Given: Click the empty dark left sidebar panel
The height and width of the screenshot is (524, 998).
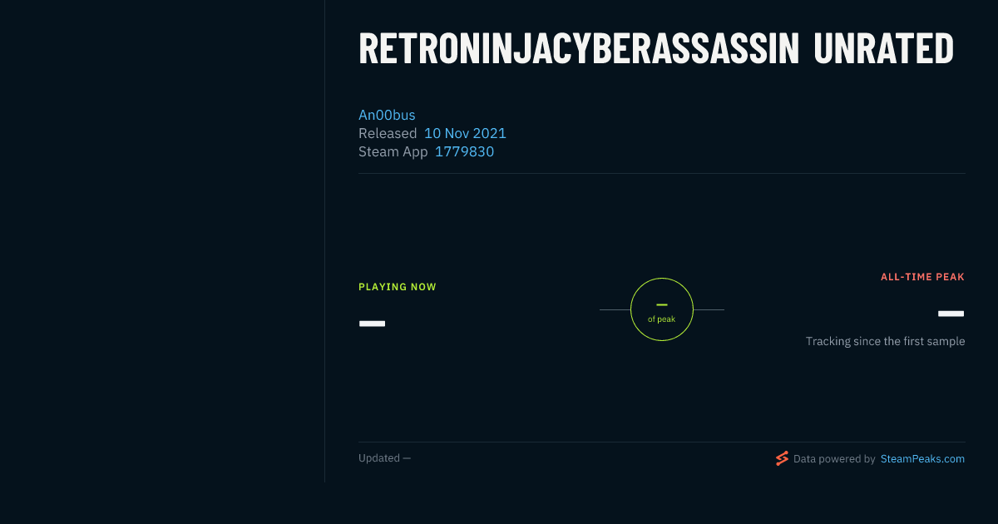Looking at the screenshot, I should pos(162,241).
